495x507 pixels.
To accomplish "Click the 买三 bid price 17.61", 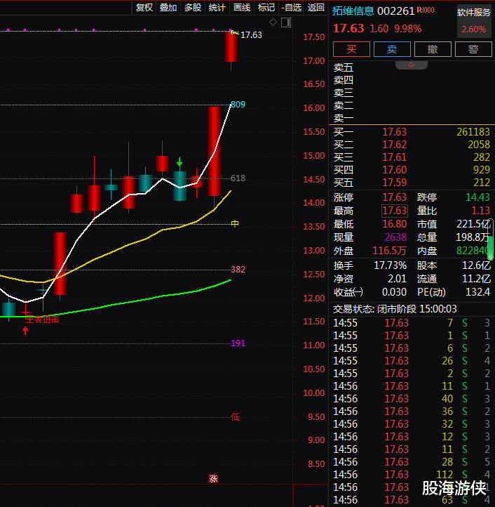I will point(394,157).
